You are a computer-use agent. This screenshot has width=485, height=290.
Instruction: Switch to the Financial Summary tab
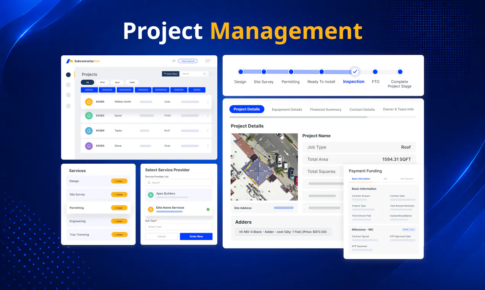(x=326, y=110)
